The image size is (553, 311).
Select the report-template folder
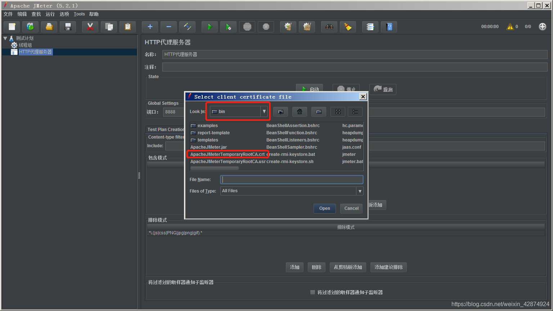210,133
